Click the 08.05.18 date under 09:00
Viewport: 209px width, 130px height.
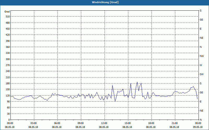click(x=80, y=127)
